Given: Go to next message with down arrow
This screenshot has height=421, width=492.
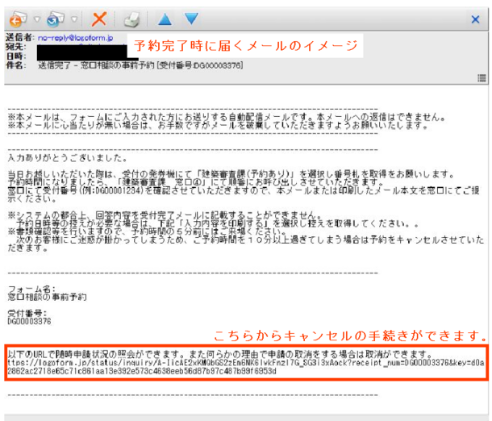Looking at the screenshot, I should tap(191, 19).
